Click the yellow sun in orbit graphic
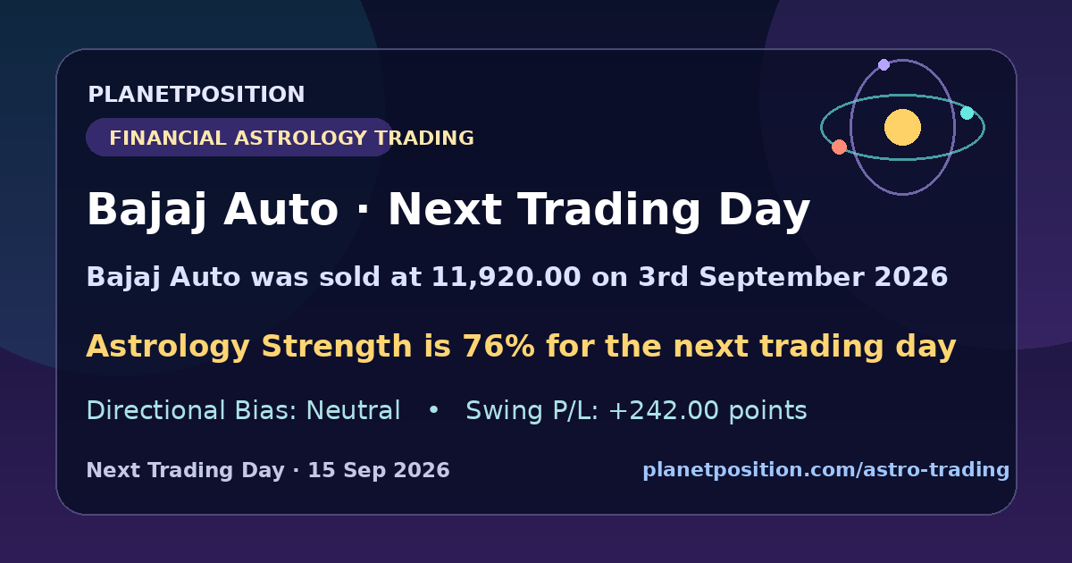 [902, 128]
